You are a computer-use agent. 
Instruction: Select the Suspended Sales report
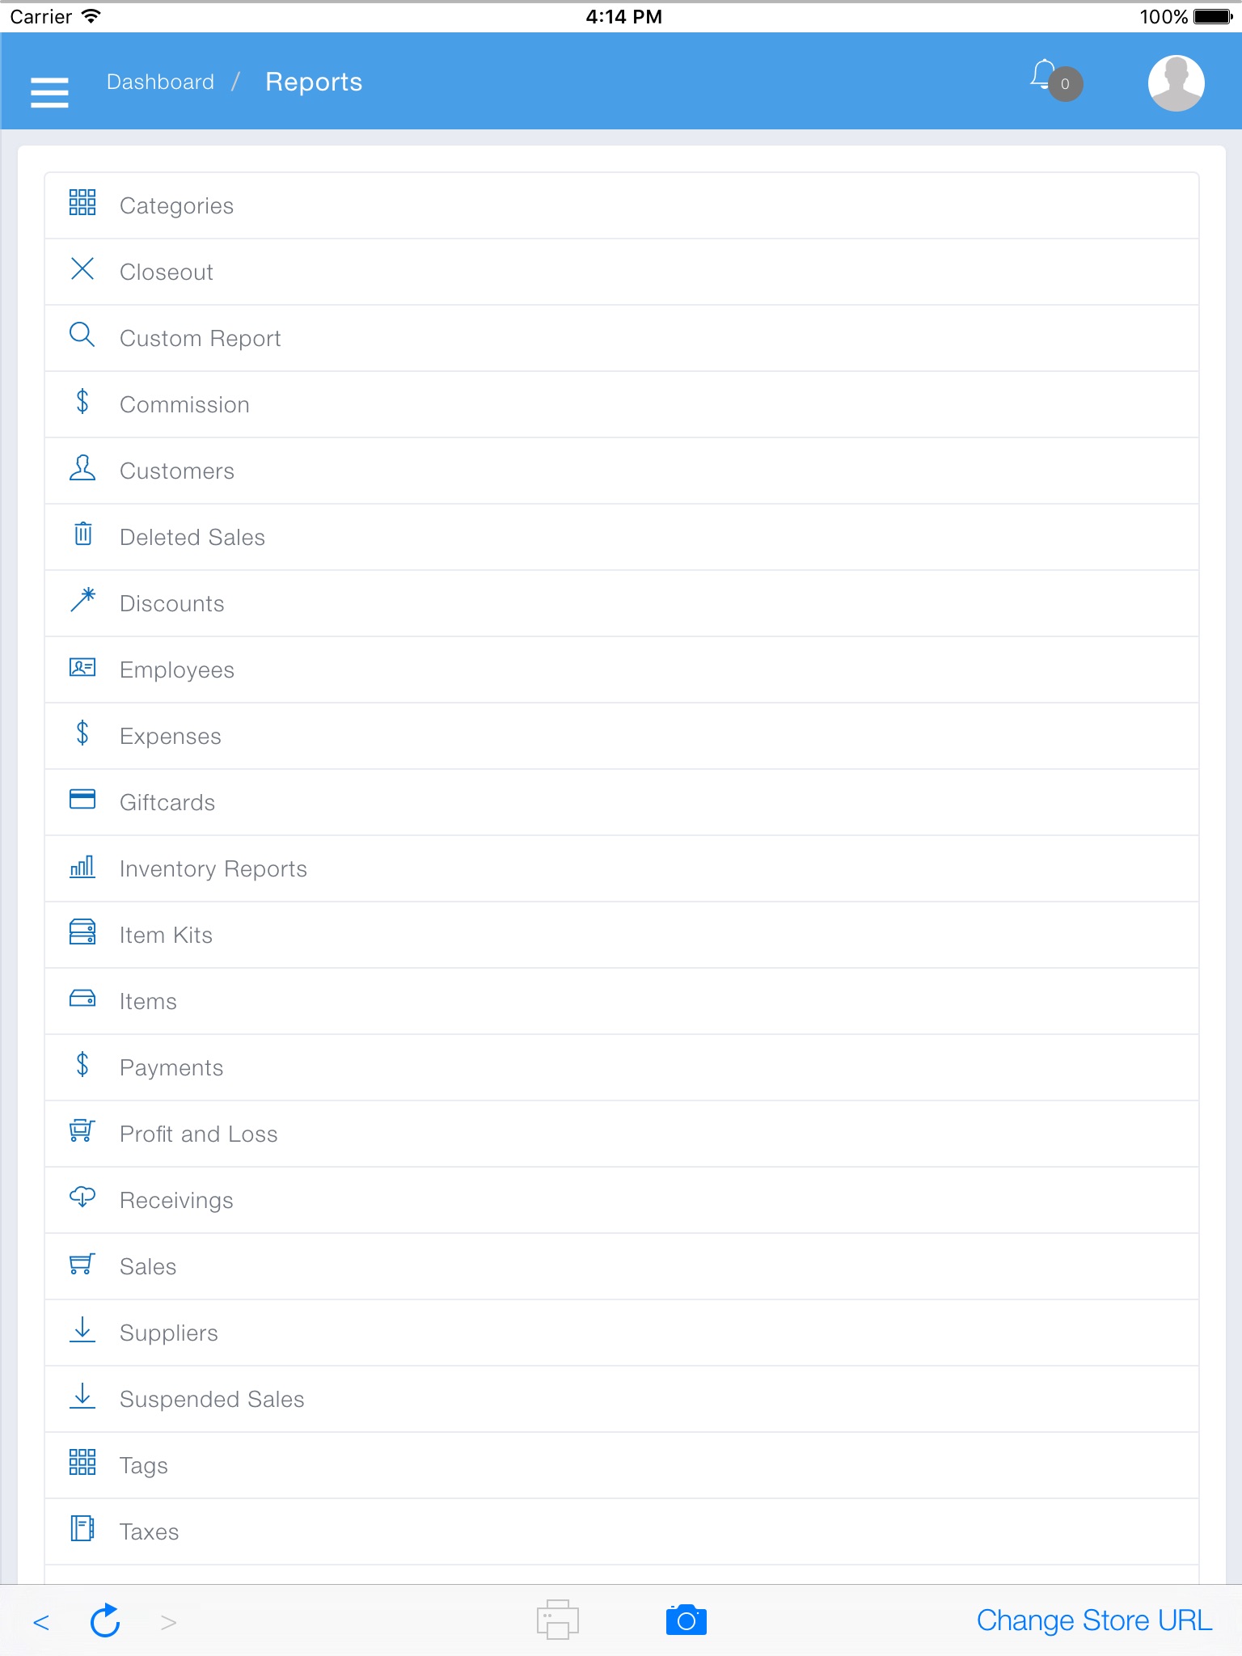point(621,1399)
